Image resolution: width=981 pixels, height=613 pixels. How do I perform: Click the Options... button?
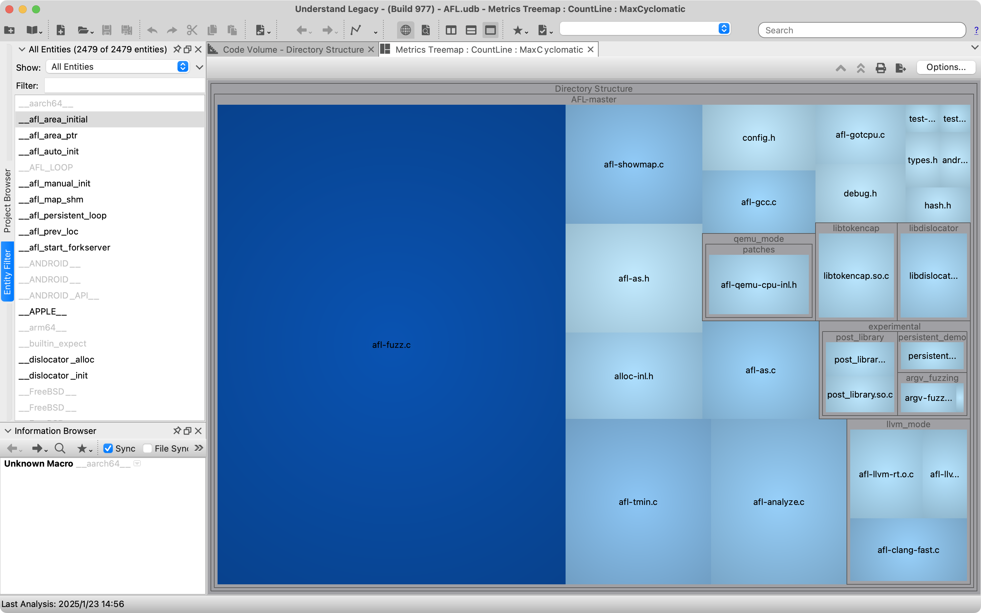pyautogui.click(x=946, y=67)
